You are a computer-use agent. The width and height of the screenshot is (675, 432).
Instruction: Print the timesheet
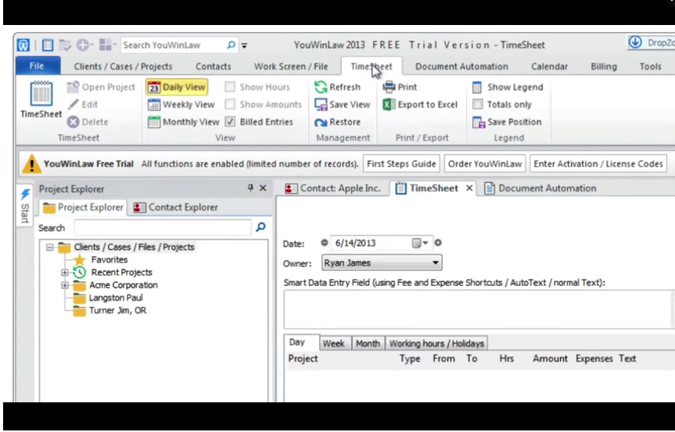(x=400, y=87)
